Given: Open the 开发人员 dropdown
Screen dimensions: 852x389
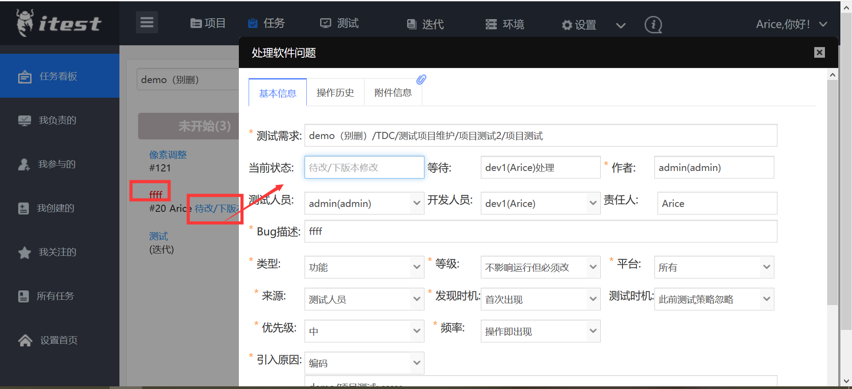Looking at the screenshot, I should pyautogui.click(x=540, y=203).
